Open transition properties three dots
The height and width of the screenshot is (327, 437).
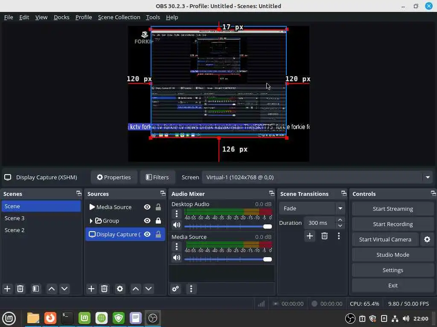[338, 236]
